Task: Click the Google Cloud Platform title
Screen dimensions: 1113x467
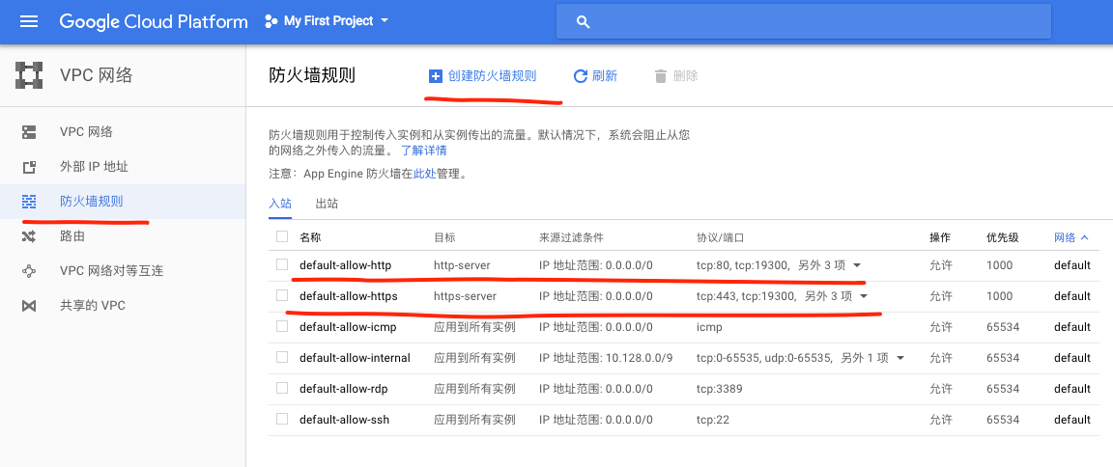Action: 154,21
